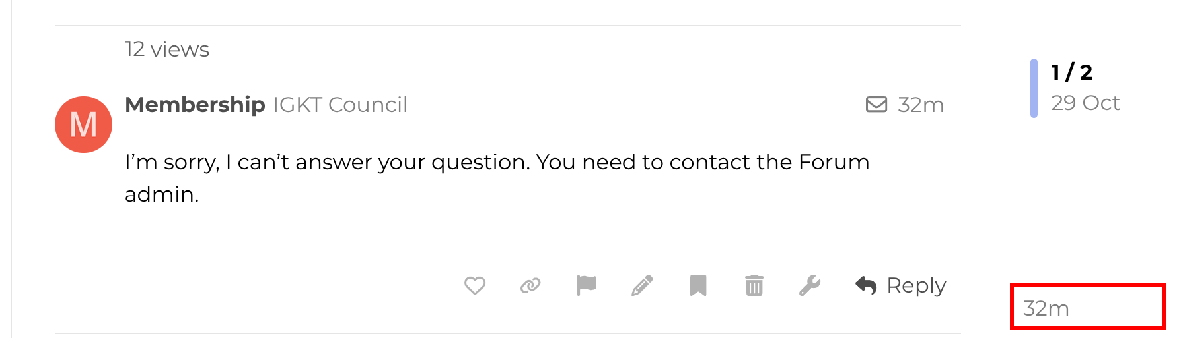Click the round M avatar
This screenshot has height=338, width=1179.
tap(83, 125)
